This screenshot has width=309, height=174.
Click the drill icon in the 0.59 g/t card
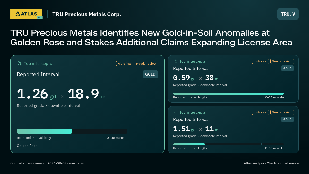point(175,61)
